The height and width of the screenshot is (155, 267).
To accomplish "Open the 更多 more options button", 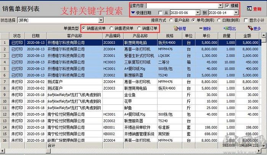I will click(x=254, y=29).
